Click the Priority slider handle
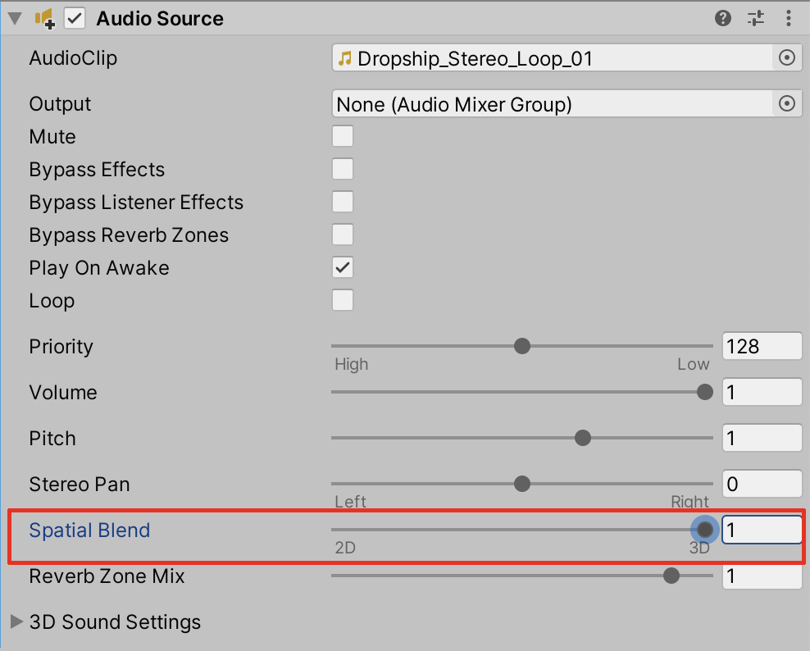The width and height of the screenshot is (810, 651). tap(522, 346)
